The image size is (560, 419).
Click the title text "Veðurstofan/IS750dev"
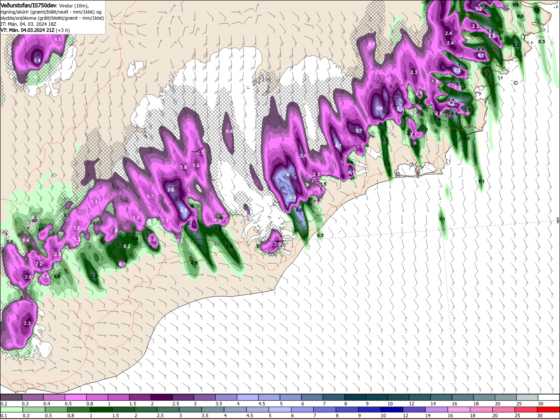28,5
